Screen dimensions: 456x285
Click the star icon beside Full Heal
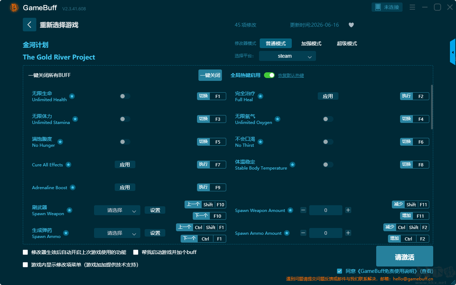click(260, 96)
